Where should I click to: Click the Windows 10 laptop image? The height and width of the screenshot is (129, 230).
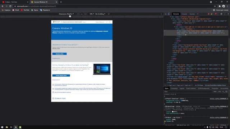102,69
